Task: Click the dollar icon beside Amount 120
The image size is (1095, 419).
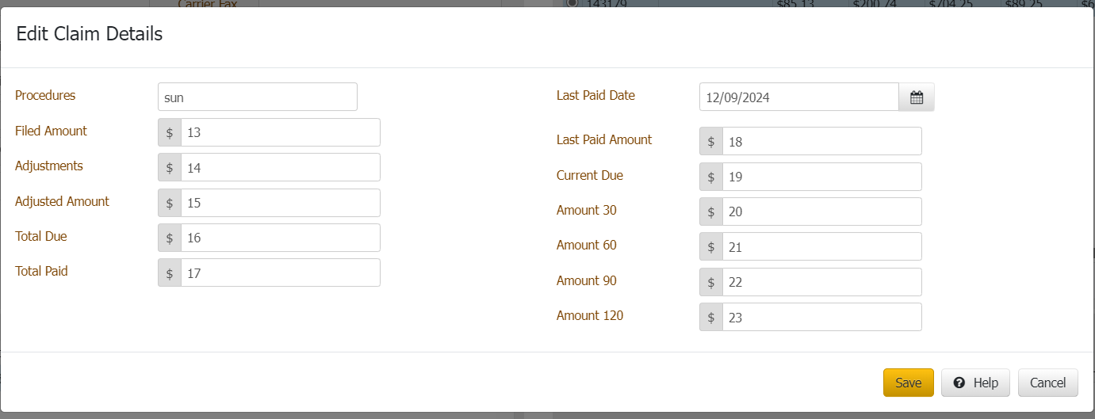Action: click(711, 318)
